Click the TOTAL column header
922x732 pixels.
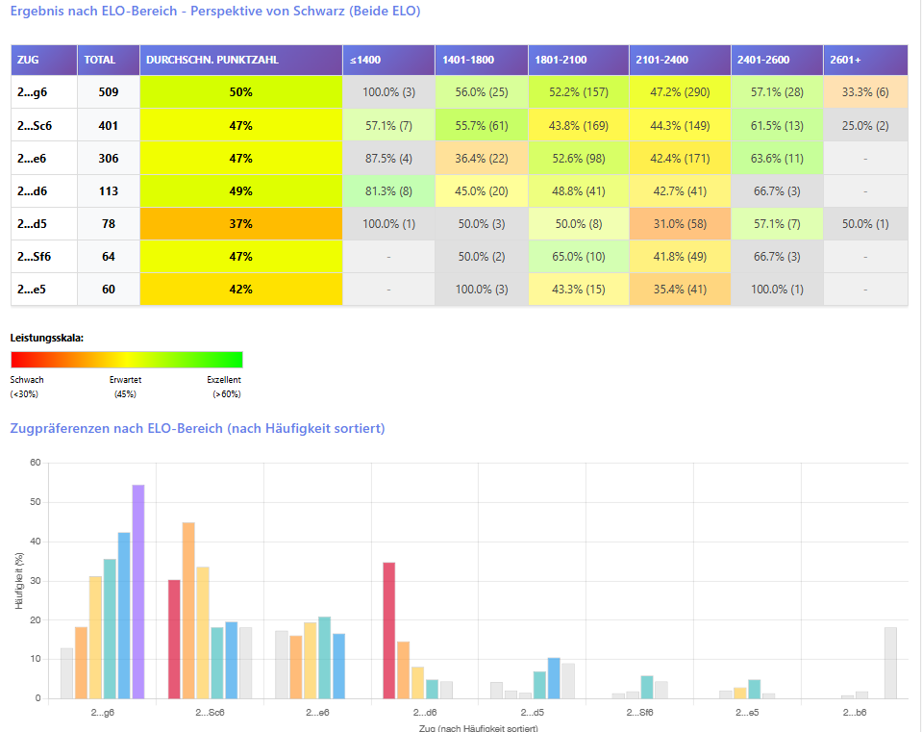pos(100,60)
